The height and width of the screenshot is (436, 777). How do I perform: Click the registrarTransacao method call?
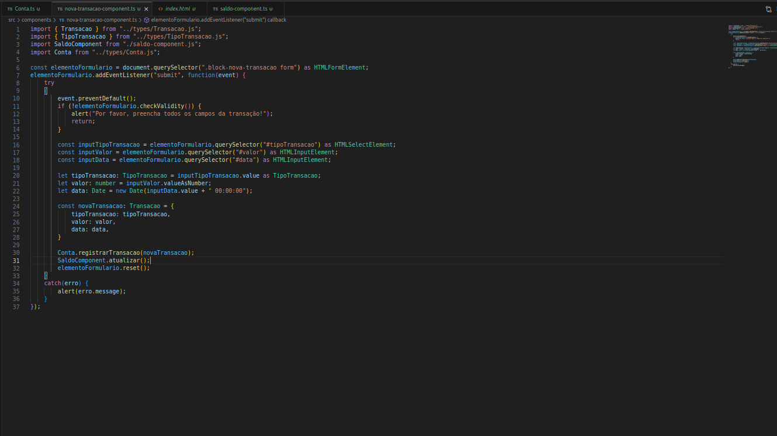coord(109,252)
